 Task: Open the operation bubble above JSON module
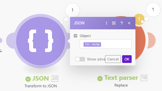pos(72,10)
